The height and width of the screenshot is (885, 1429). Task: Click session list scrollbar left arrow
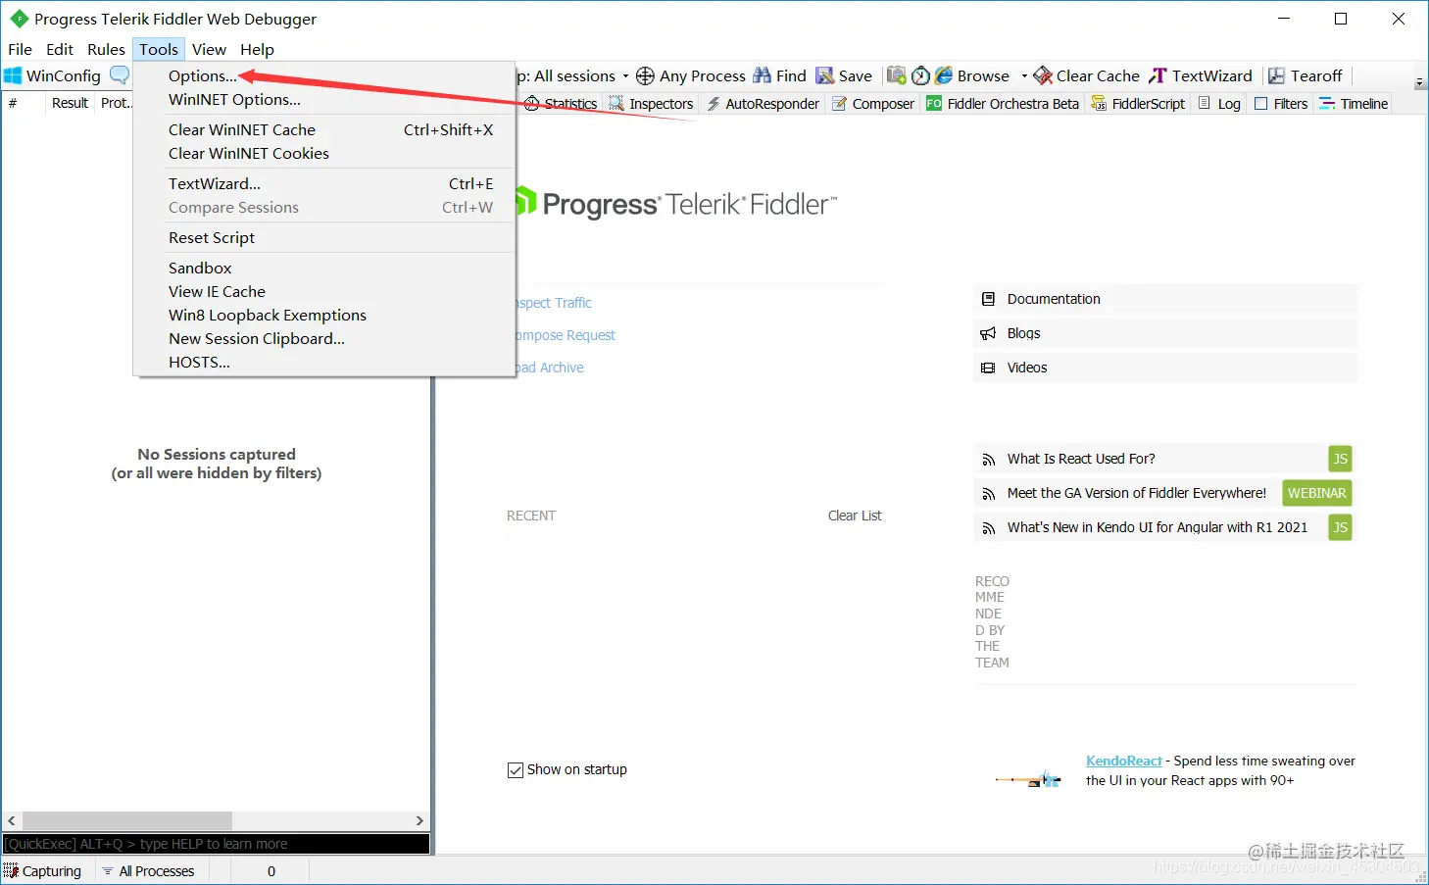pos(12,820)
